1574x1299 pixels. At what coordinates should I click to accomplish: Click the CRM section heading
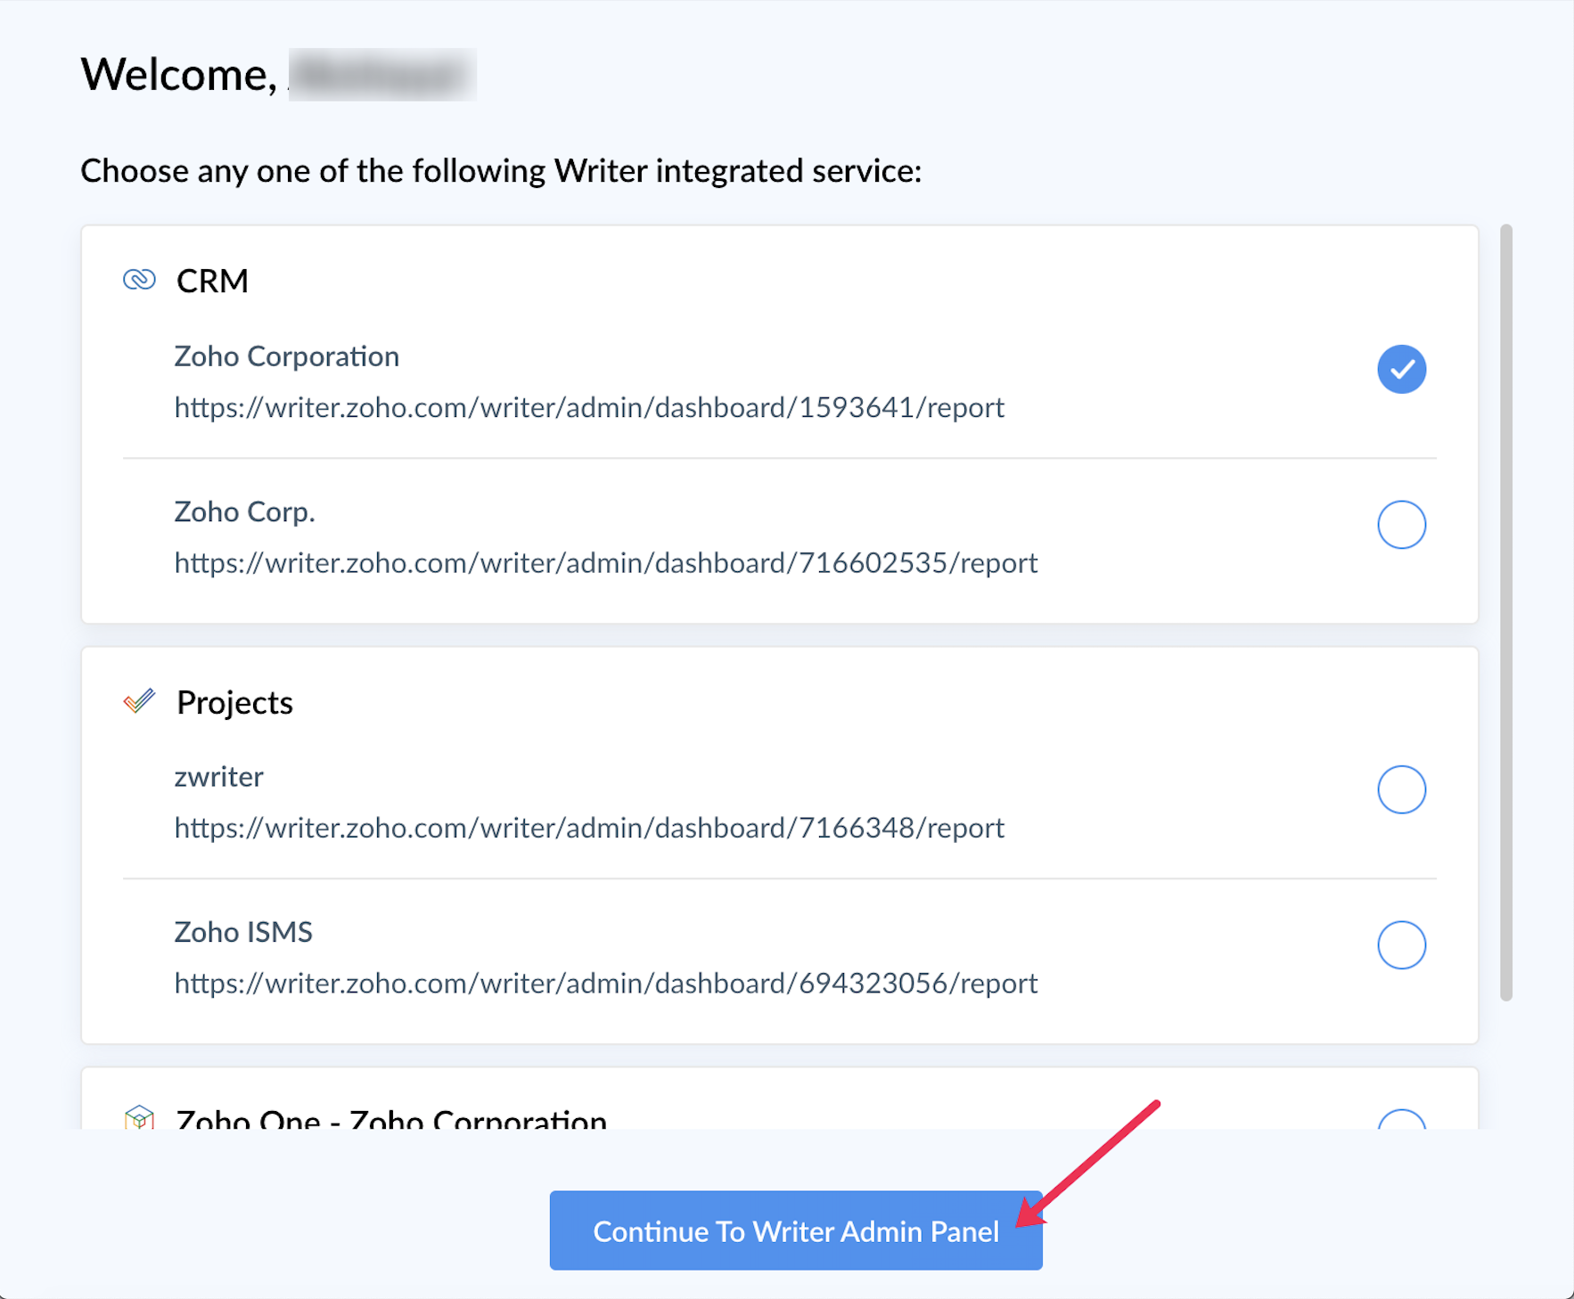tap(212, 281)
